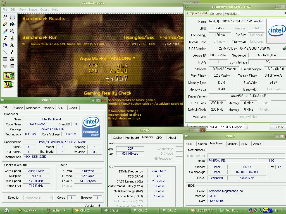Click the Core Speed value 3058.1 MHz

click(x=36, y=171)
